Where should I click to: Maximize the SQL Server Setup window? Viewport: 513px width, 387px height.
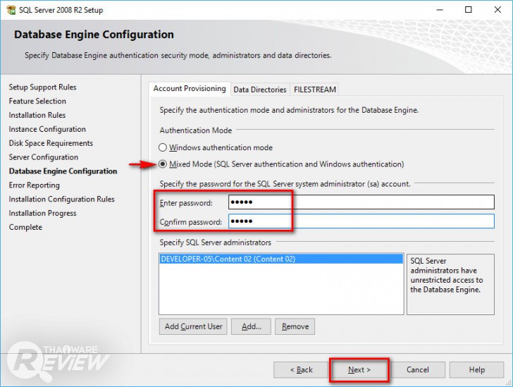tap(469, 10)
